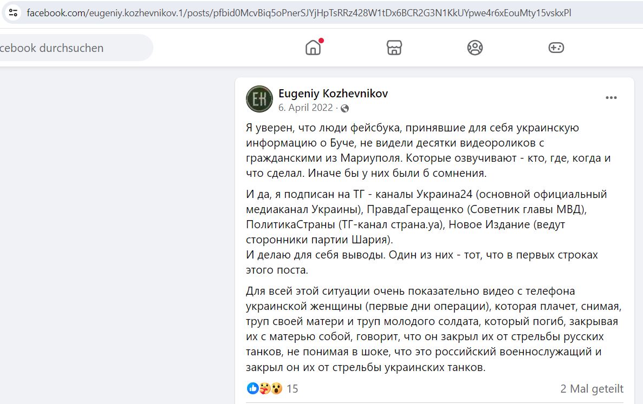This screenshot has width=643, height=404.
Task: Open Eugeniy Kozhevnikov's profile name link
Action: [x=333, y=94]
